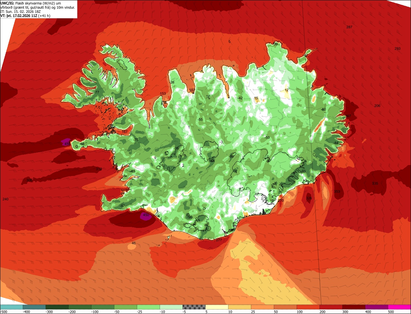Click the 42 value on the Langanes peninsula
Screen dimensions: 411x314
[x=305, y=55]
